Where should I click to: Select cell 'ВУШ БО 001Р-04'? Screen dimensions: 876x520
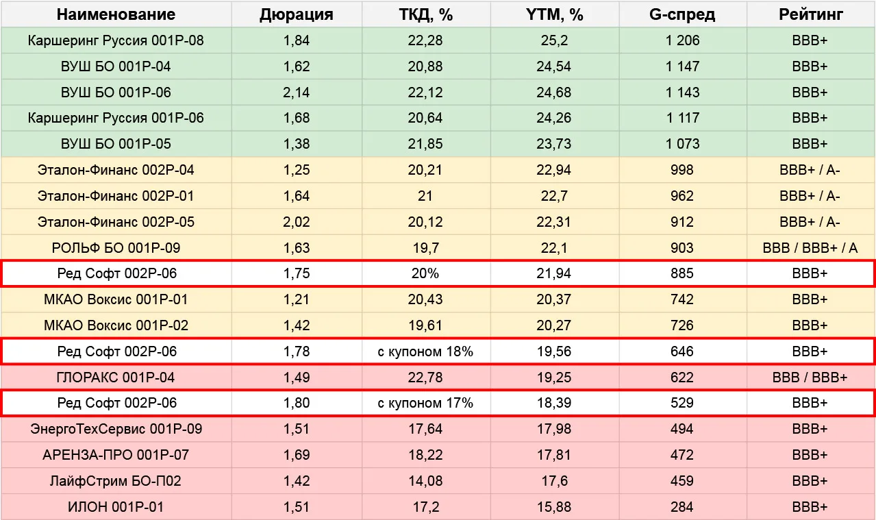pyautogui.click(x=116, y=66)
